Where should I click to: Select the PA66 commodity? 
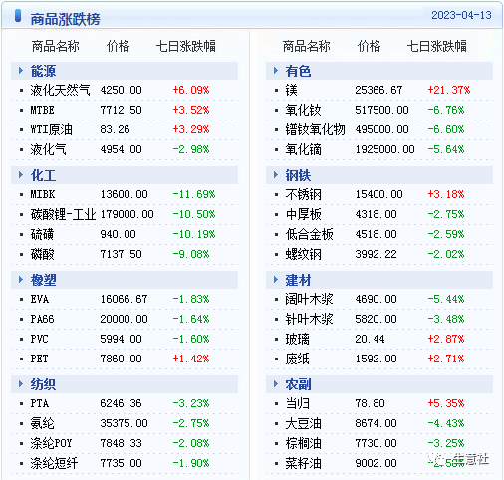42,319
